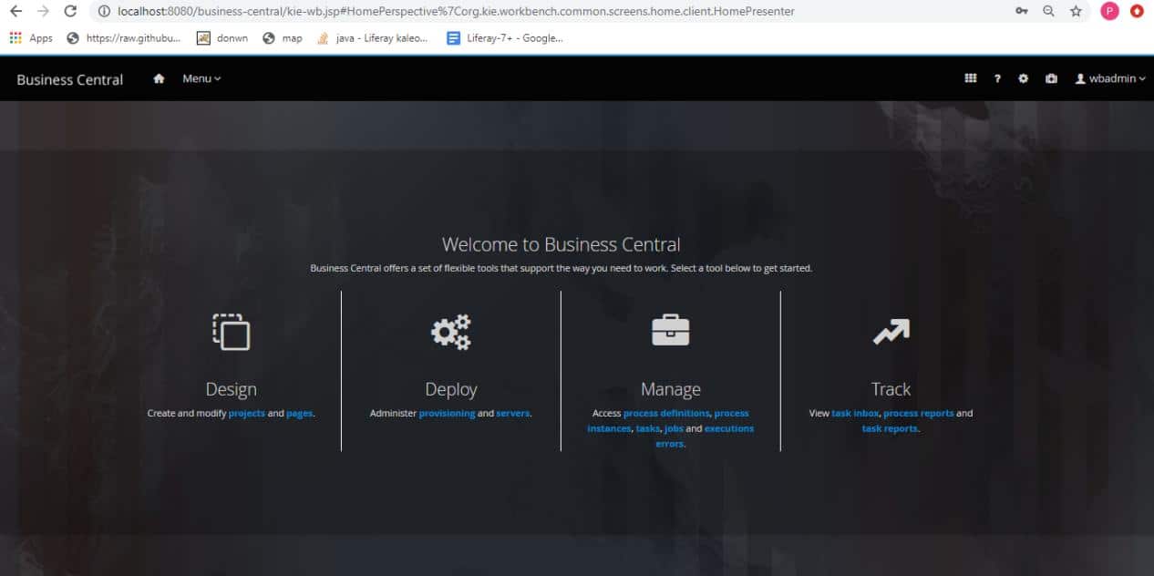Open Track via the trending arrow icon

coord(890,332)
